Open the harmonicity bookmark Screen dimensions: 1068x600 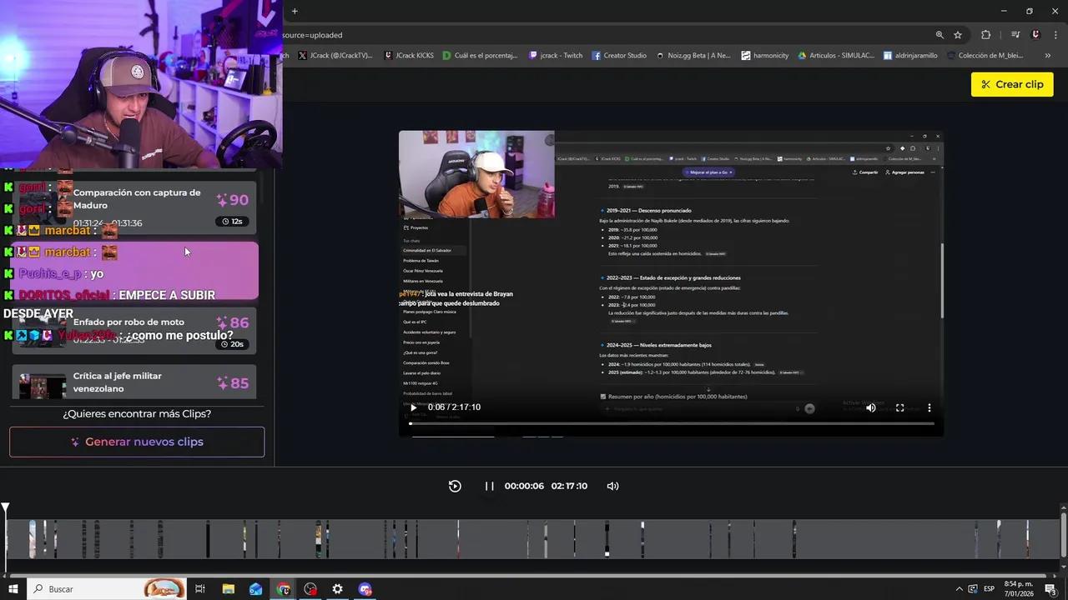[765, 56]
